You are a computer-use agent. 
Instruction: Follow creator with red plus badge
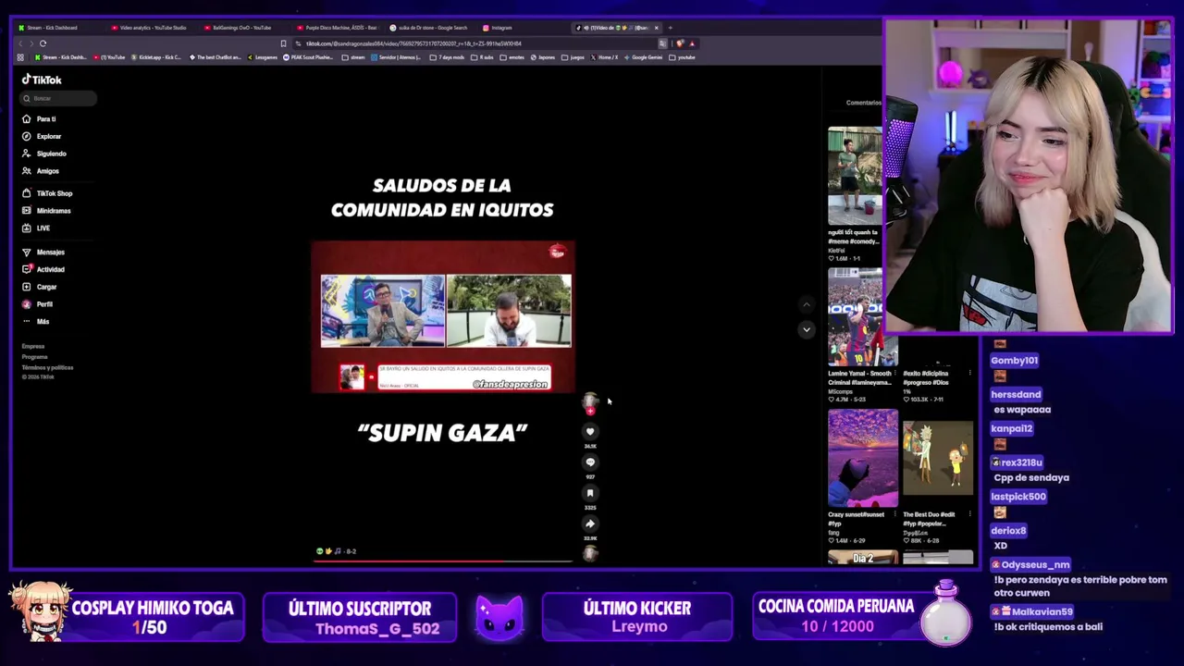click(590, 411)
